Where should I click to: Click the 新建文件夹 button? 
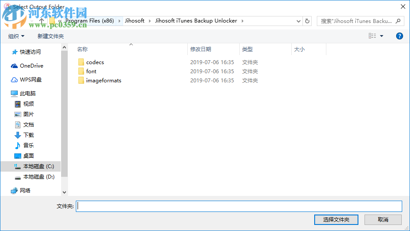pyautogui.click(x=50, y=36)
